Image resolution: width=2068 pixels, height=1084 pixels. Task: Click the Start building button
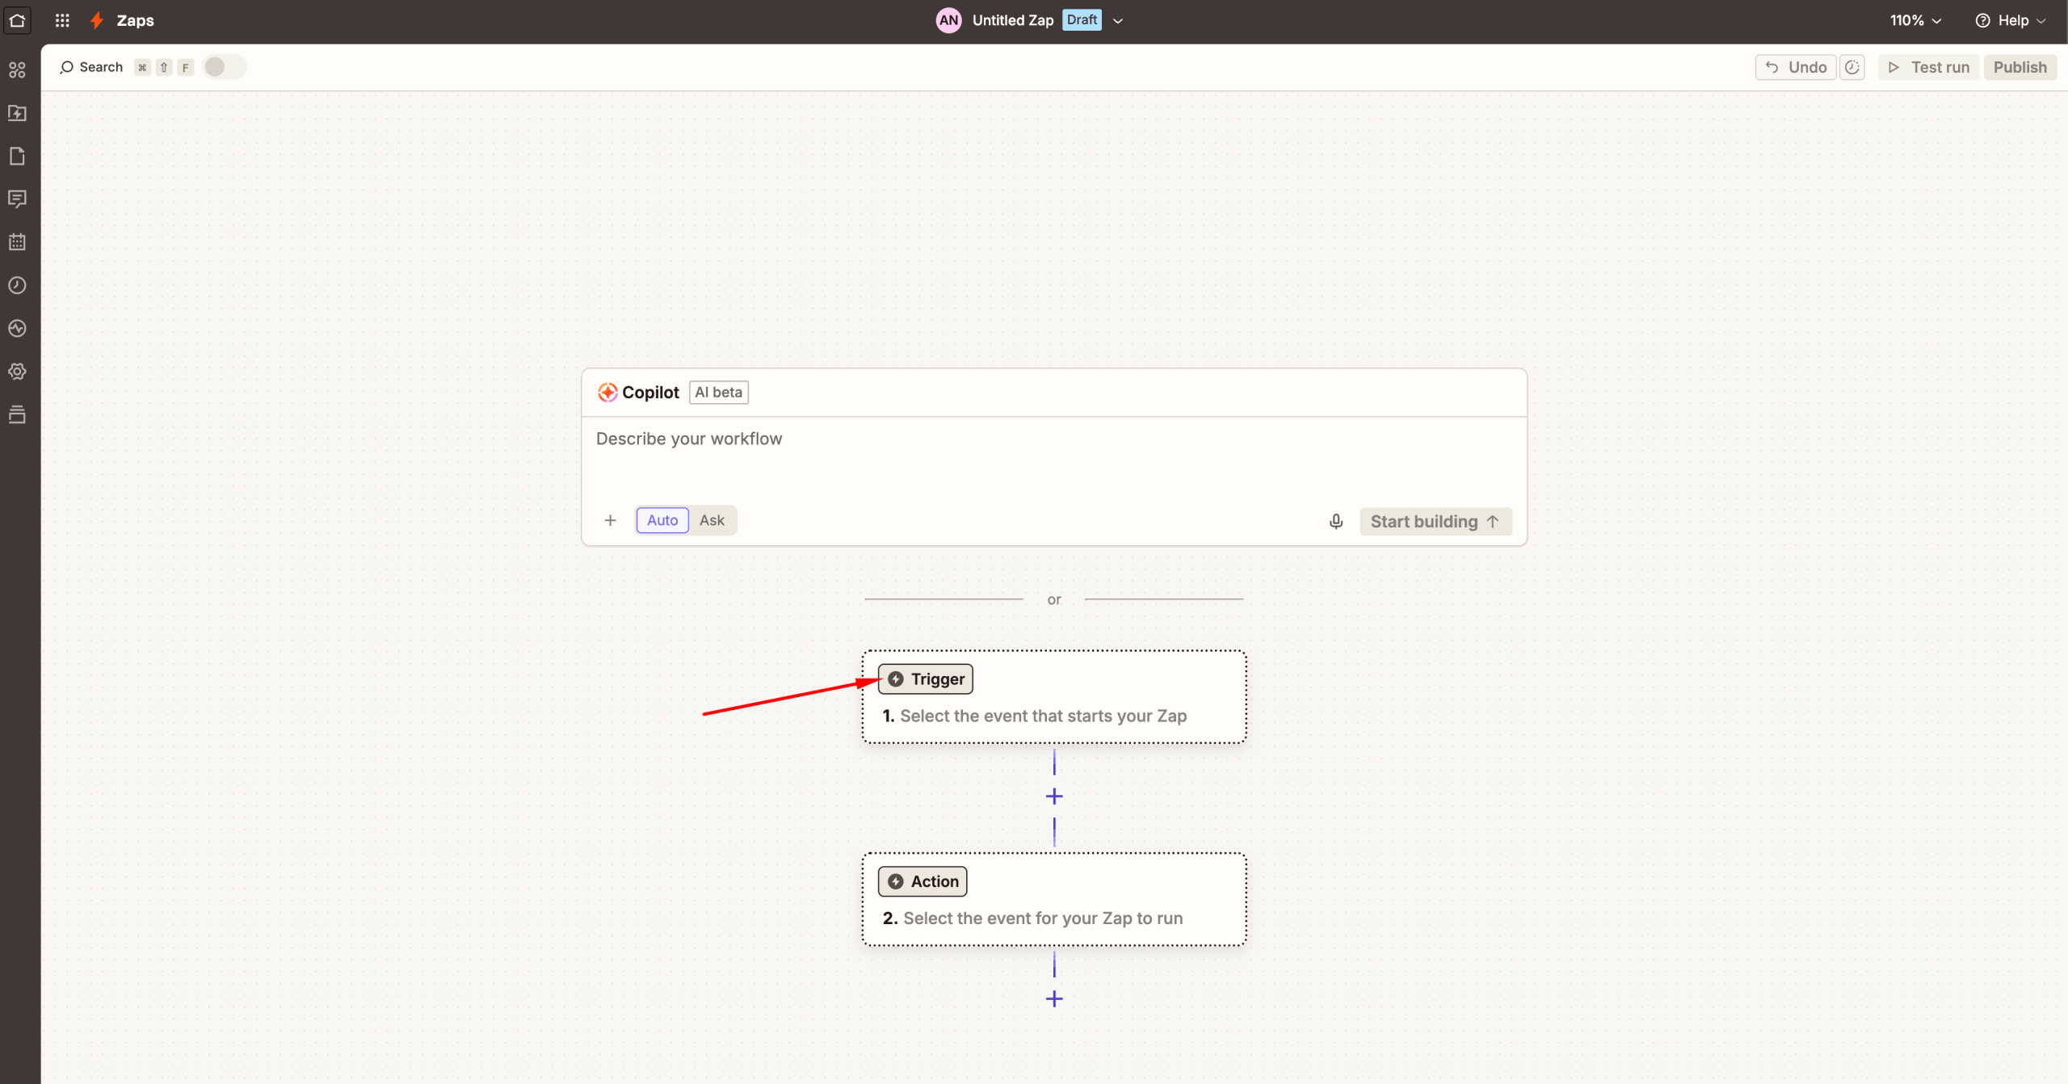1435,522
